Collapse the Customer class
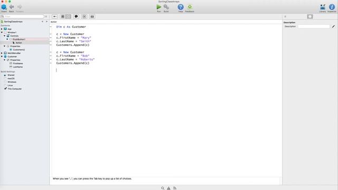The height and width of the screenshot is (190, 338). [x=2, y=56]
